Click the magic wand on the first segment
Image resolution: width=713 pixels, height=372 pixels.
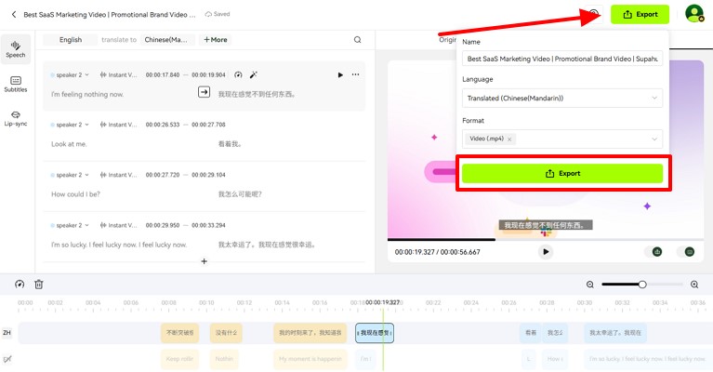pos(253,74)
